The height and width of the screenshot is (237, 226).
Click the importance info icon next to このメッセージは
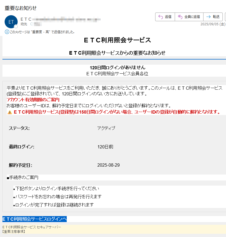(7, 32)
